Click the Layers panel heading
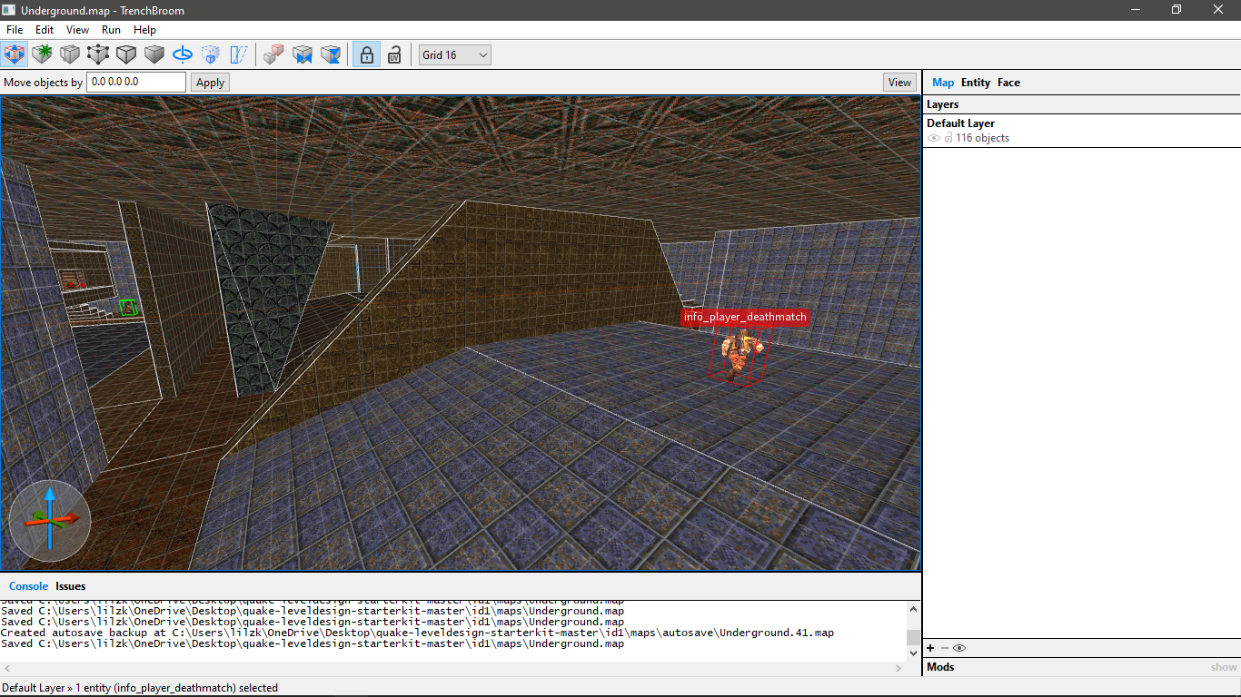The width and height of the screenshot is (1241, 697). click(x=943, y=104)
